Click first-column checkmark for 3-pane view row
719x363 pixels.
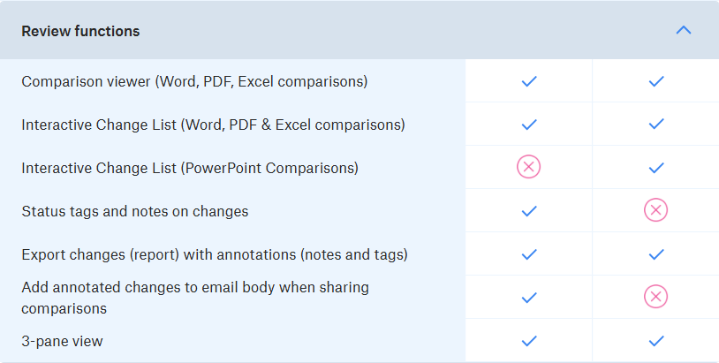pyautogui.click(x=529, y=341)
